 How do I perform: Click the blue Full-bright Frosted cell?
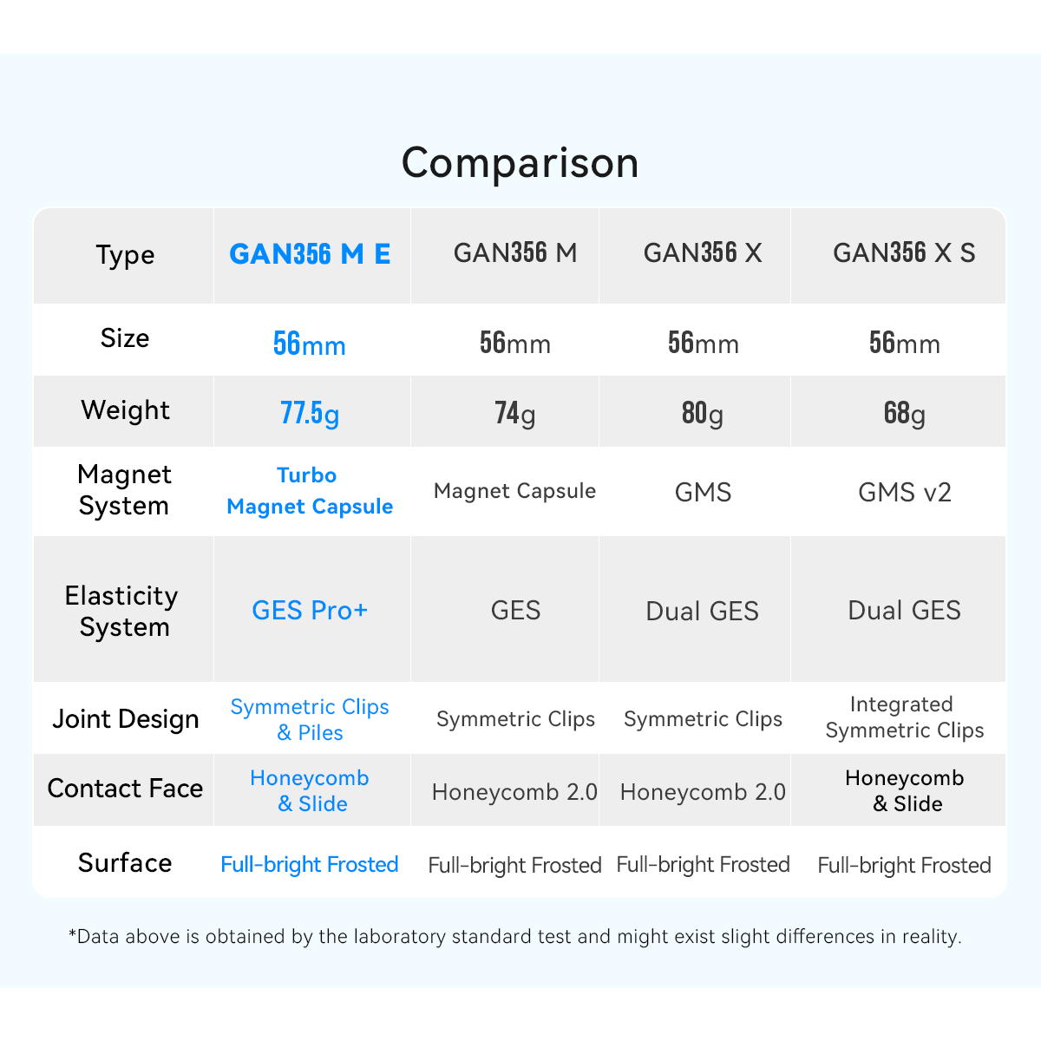click(x=310, y=864)
